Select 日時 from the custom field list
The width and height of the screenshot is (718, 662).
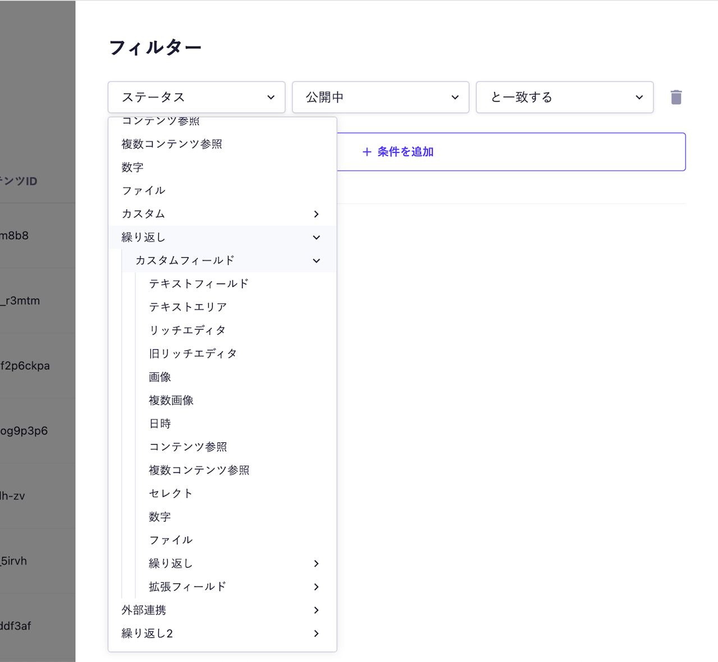pos(159,423)
